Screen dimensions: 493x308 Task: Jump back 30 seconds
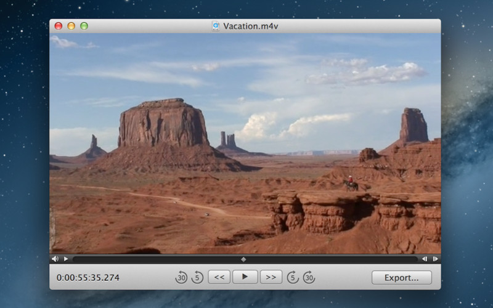coord(181,277)
